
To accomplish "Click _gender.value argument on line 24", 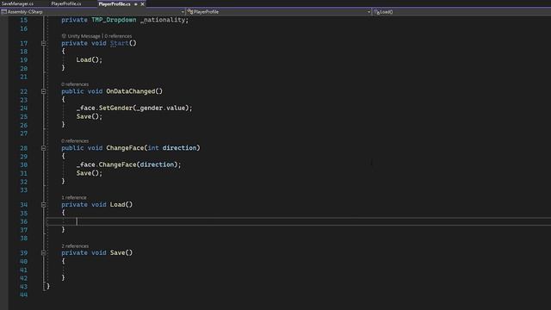I will [x=160, y=108].
